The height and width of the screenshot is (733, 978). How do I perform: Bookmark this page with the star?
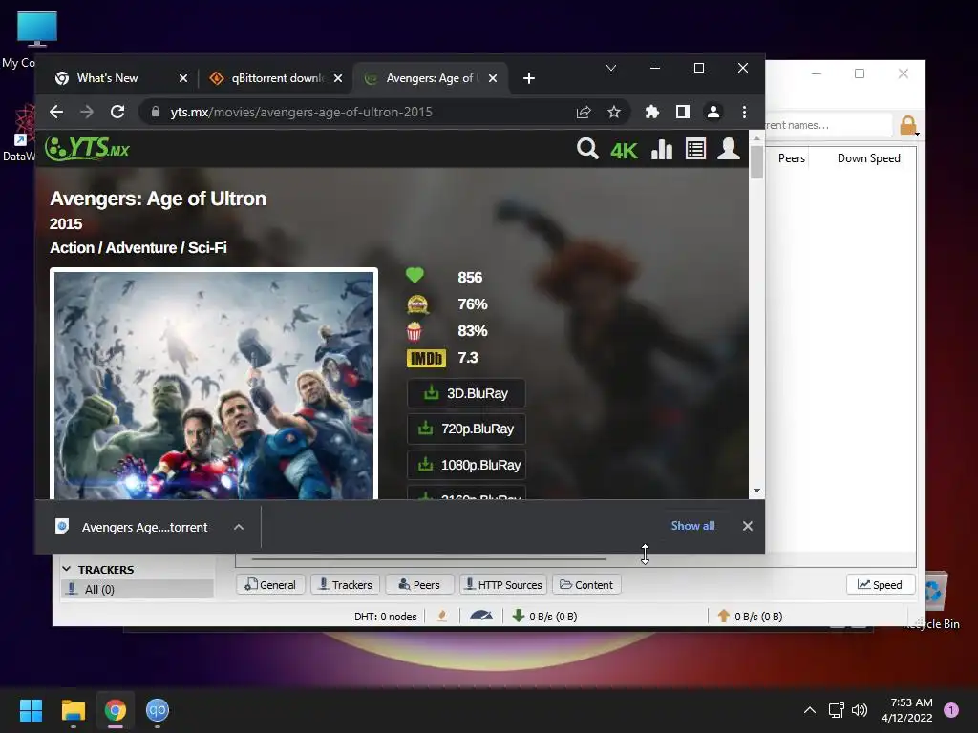tap(614, 113)
